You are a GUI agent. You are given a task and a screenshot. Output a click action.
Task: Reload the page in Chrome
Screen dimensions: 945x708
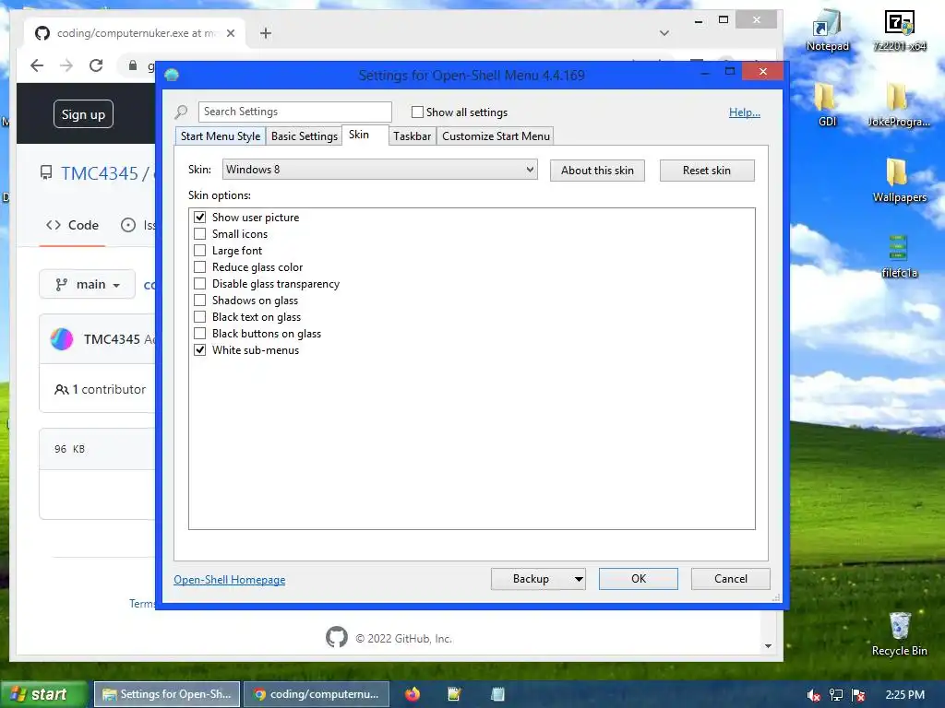tap(96, 65)
